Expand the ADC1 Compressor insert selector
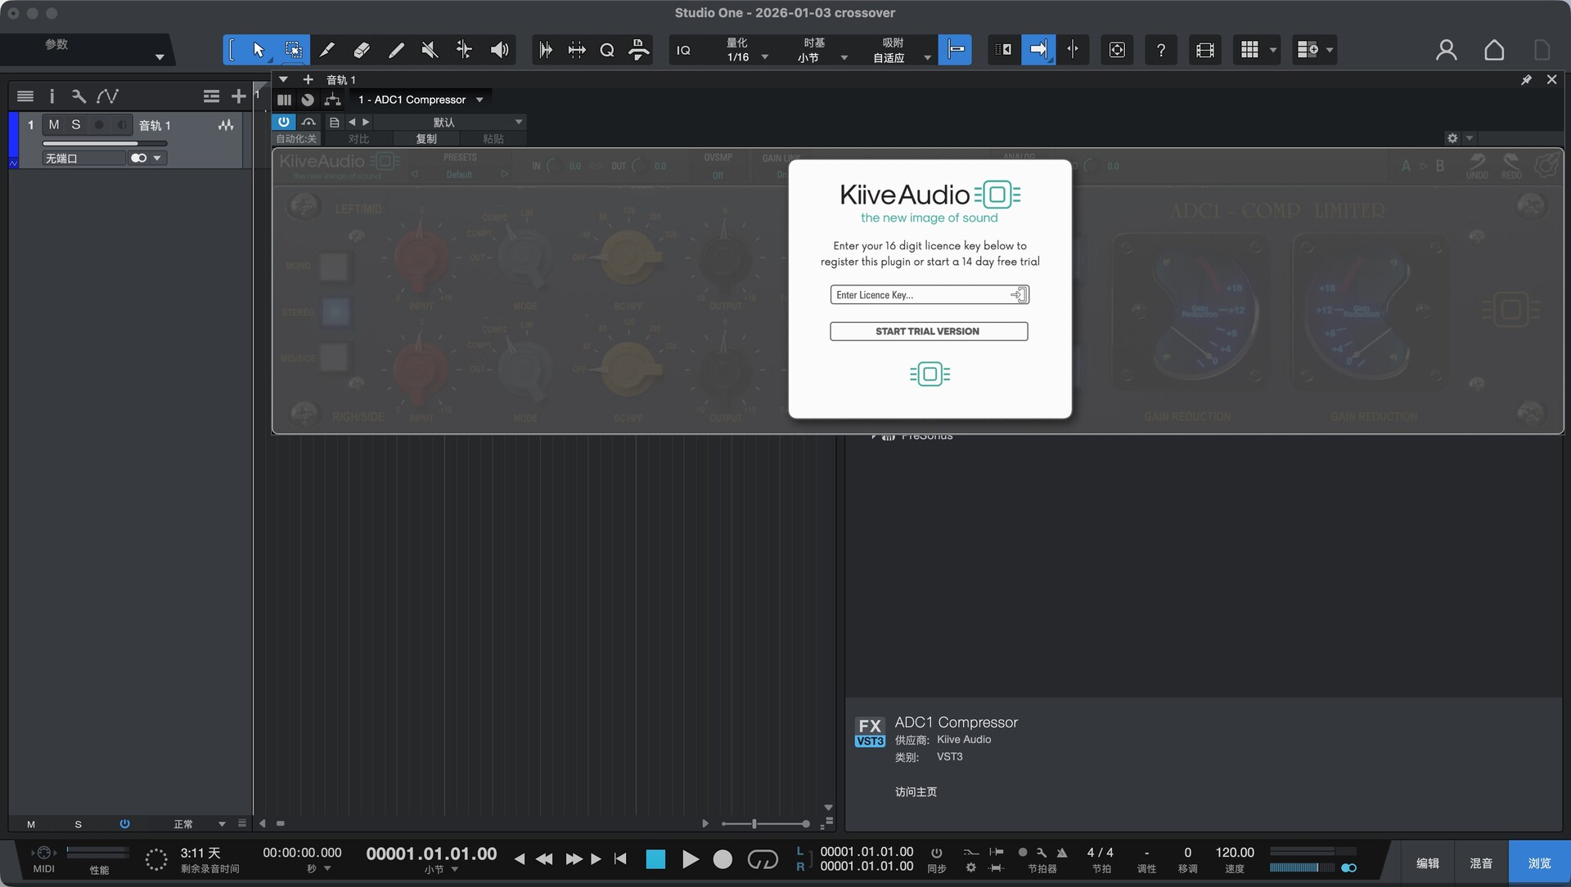 coord(479,100)
